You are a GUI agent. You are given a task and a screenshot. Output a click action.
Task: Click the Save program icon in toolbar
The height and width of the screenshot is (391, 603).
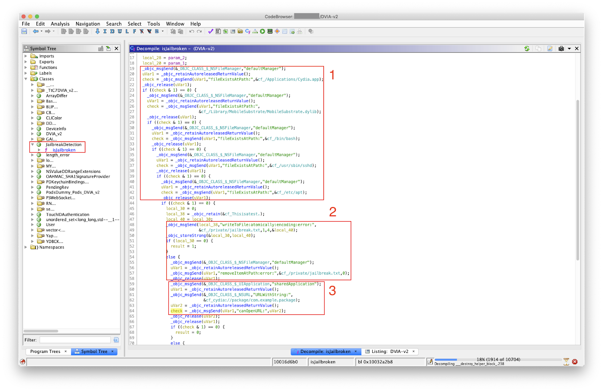(24, 31)
